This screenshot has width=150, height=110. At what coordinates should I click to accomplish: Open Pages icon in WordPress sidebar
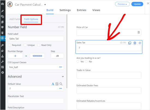(x=2, y=22)
